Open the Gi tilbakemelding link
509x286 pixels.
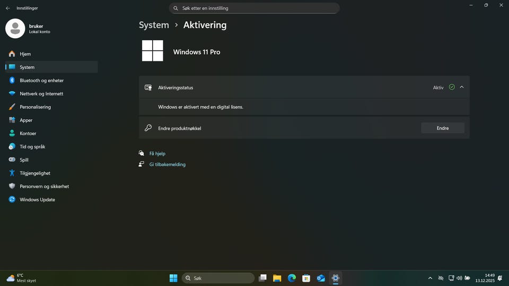pos(168,164)
